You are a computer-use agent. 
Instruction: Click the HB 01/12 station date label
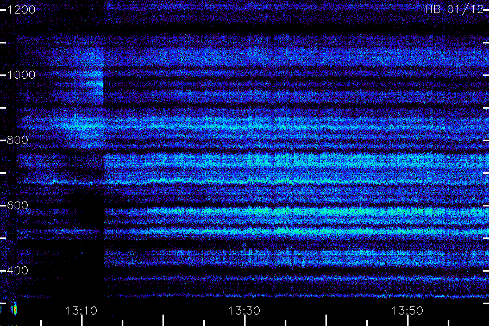click(455, 9)
